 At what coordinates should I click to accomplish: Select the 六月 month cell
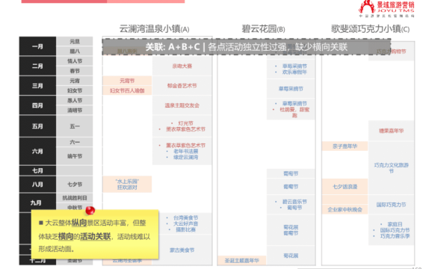37,151
